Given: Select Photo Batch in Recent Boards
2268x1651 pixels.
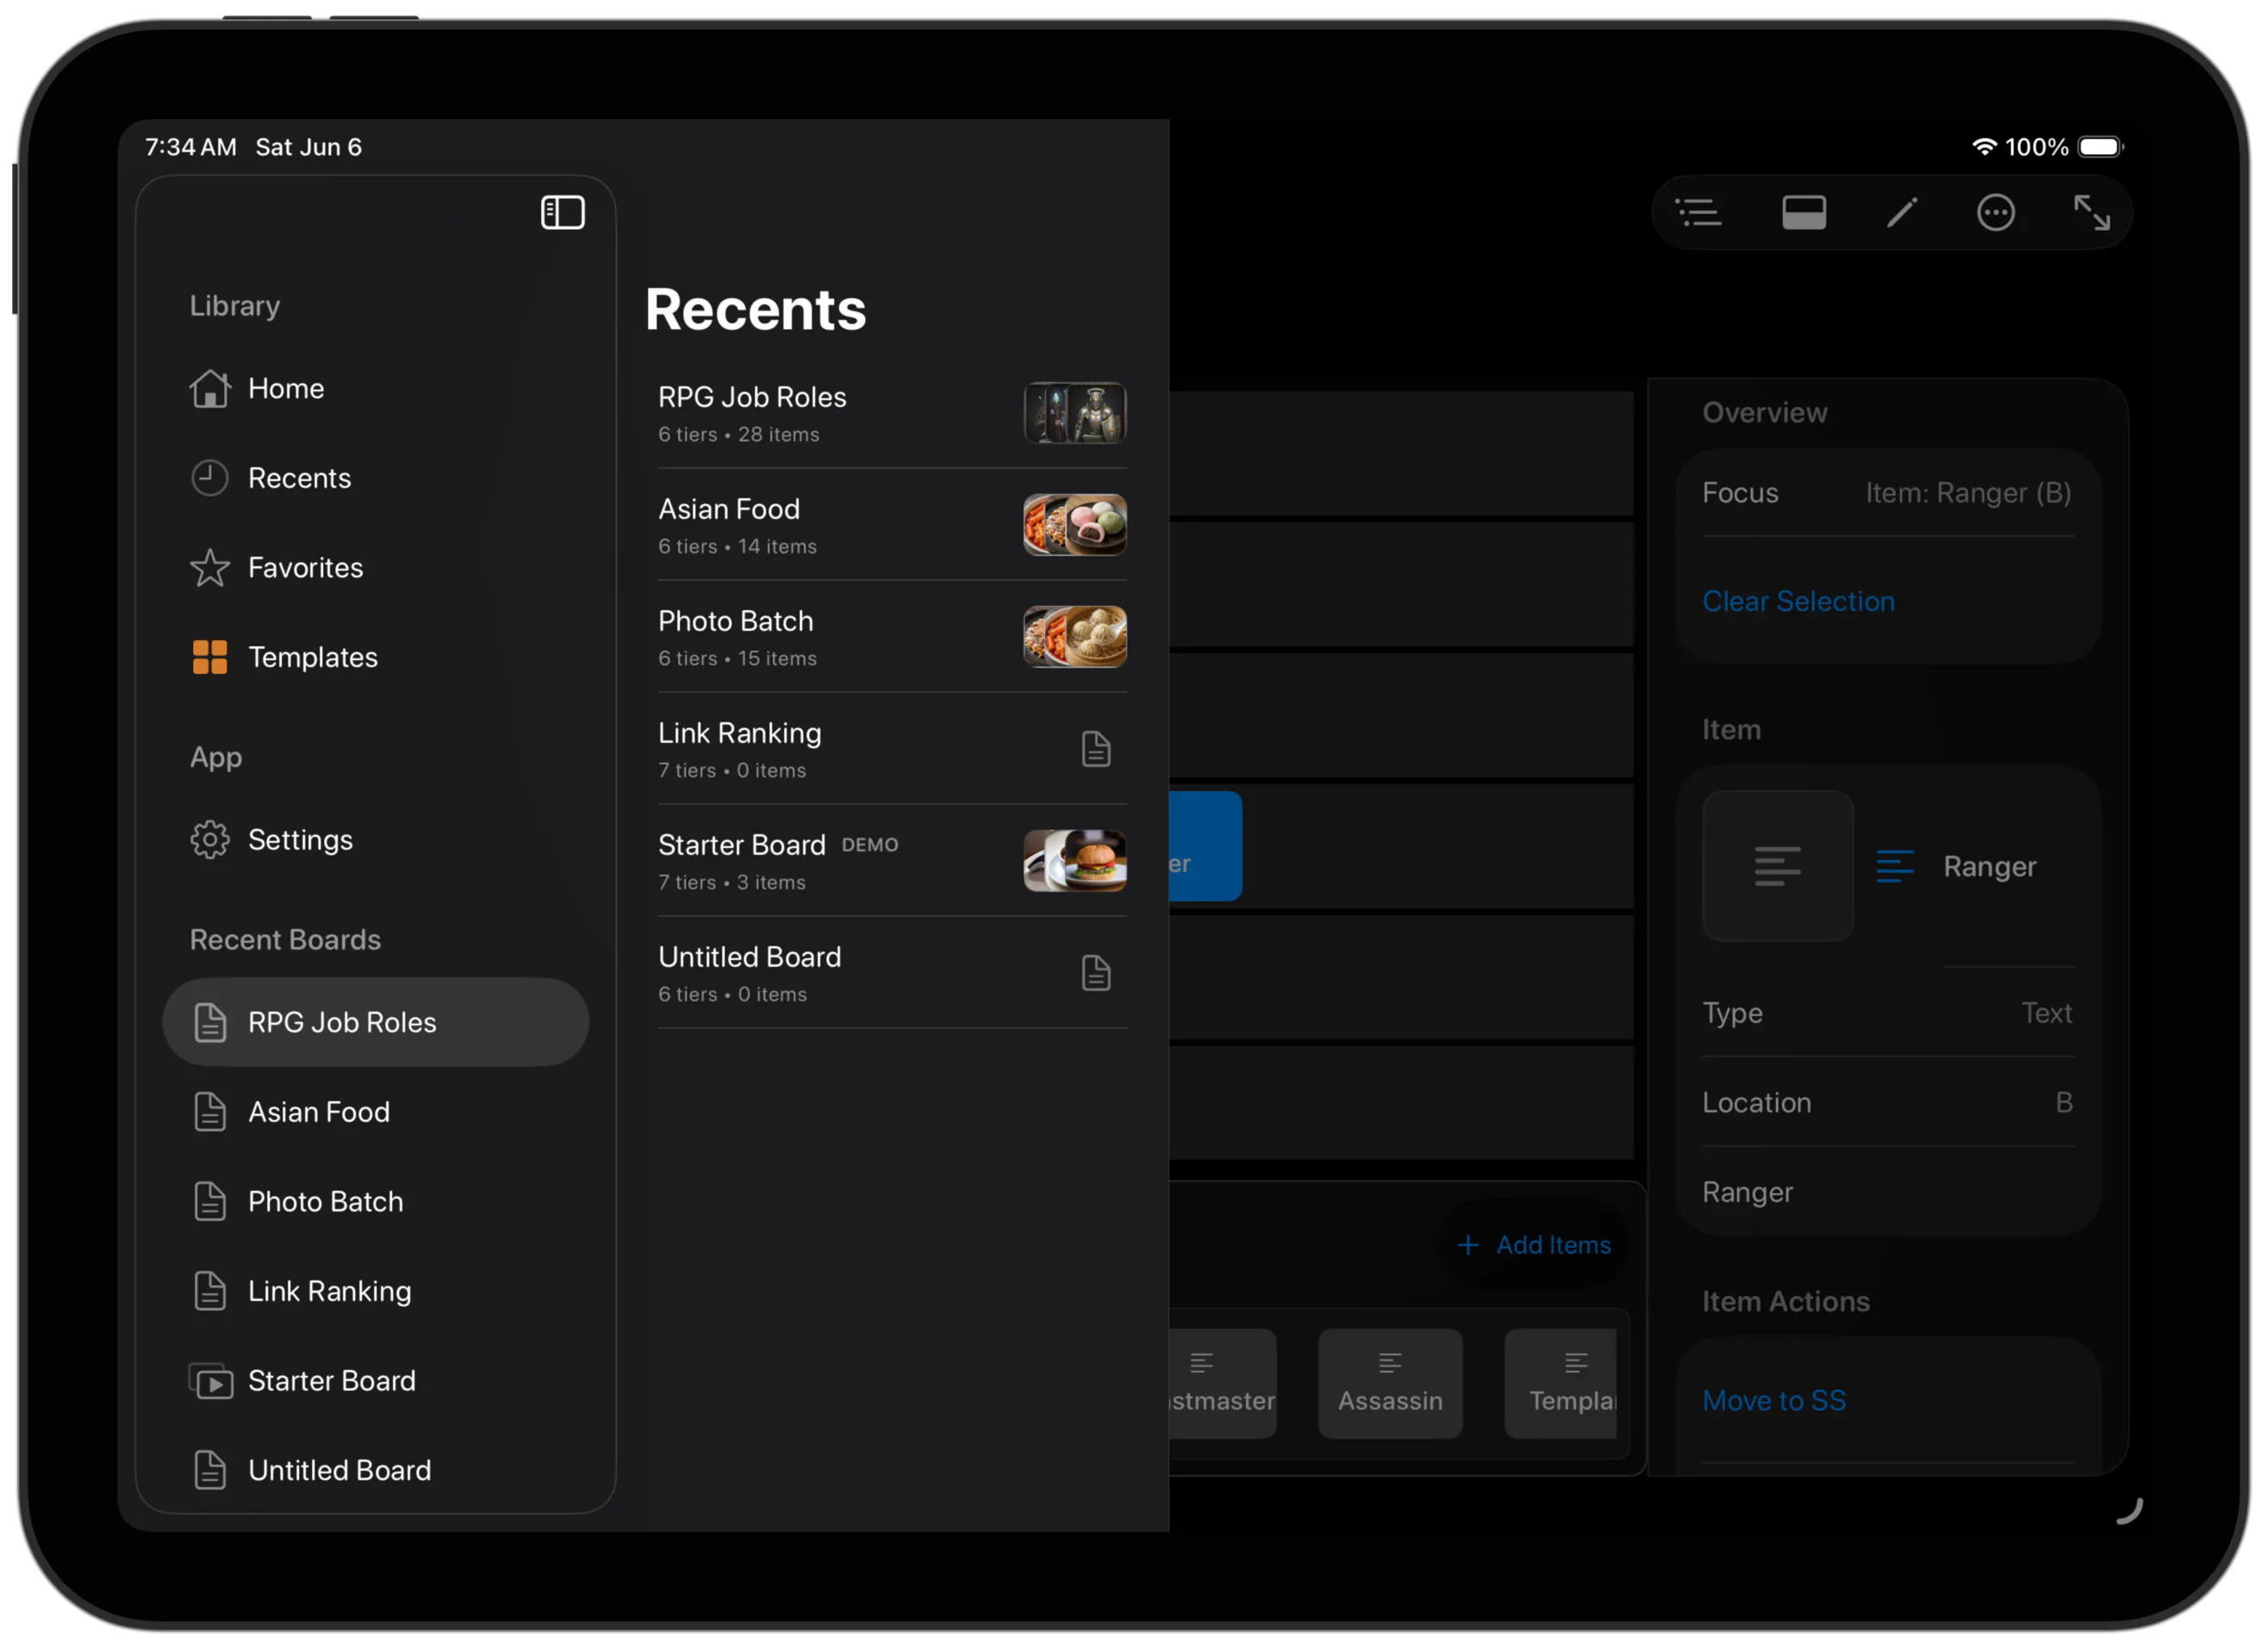Looking at the screenshot, I should (375, 1201).
